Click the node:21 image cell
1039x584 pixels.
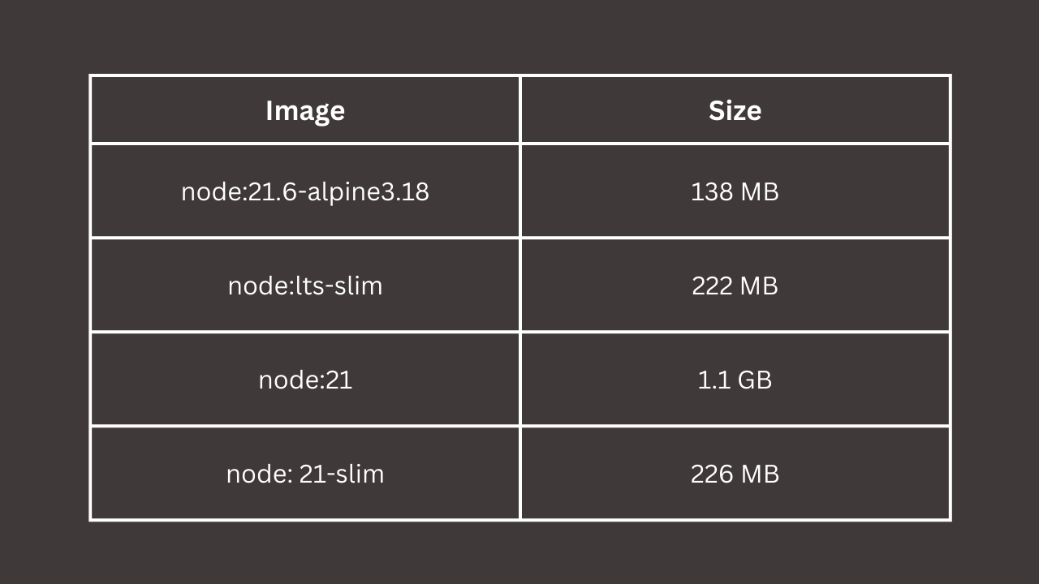click(305, 380)
